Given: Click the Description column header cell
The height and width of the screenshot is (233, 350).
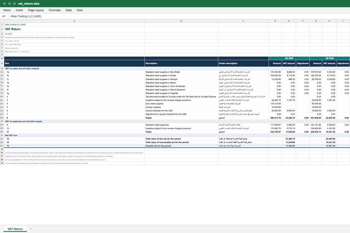Looking at the screenshot, I should tap(181, 63).
